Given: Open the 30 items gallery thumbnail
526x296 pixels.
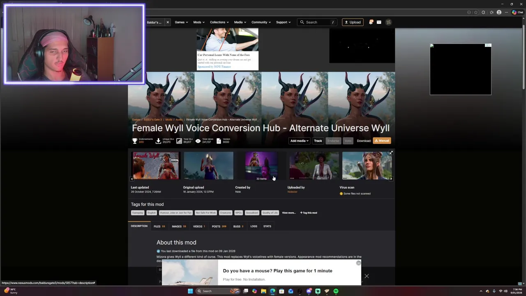Looking at the screenshot, I should [261, 166].
